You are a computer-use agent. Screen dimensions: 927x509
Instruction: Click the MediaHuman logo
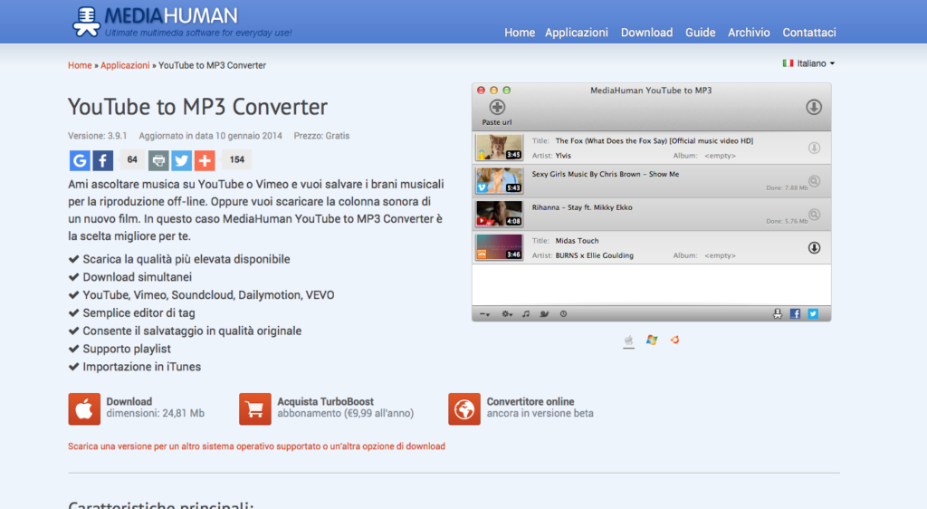point(182,22)
